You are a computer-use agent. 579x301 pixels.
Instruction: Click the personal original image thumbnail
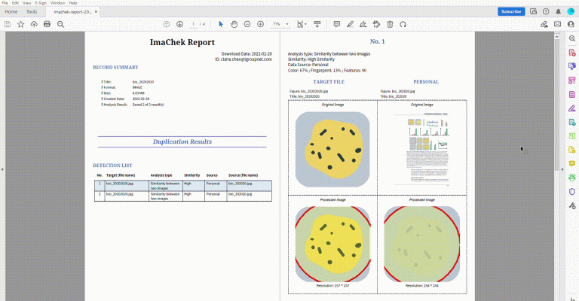(x=421, y=148)
